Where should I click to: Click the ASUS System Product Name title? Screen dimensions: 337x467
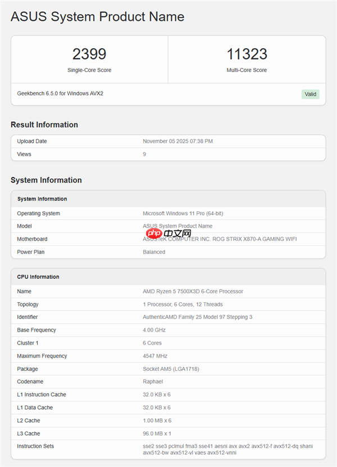tap(97, 17)
